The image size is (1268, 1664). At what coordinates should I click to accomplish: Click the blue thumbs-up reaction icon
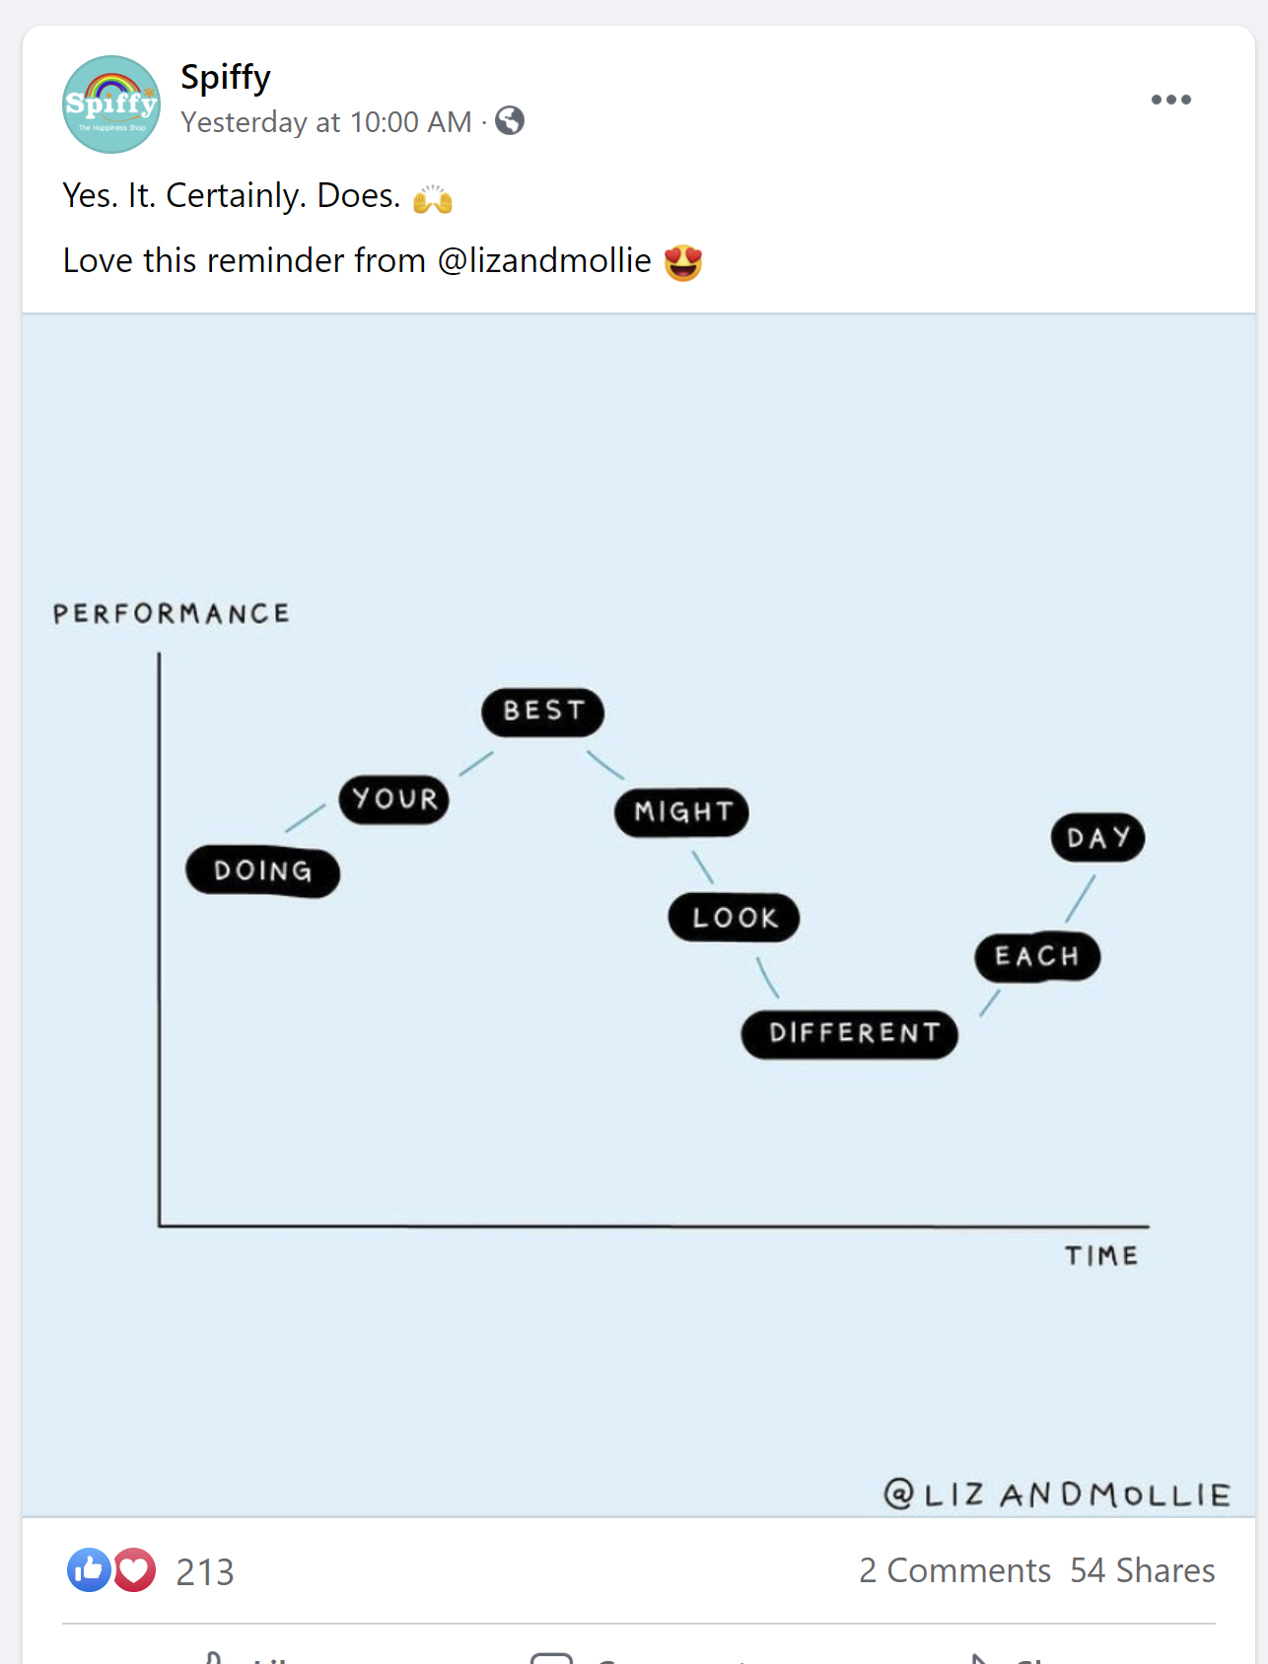coord(88,1569)
